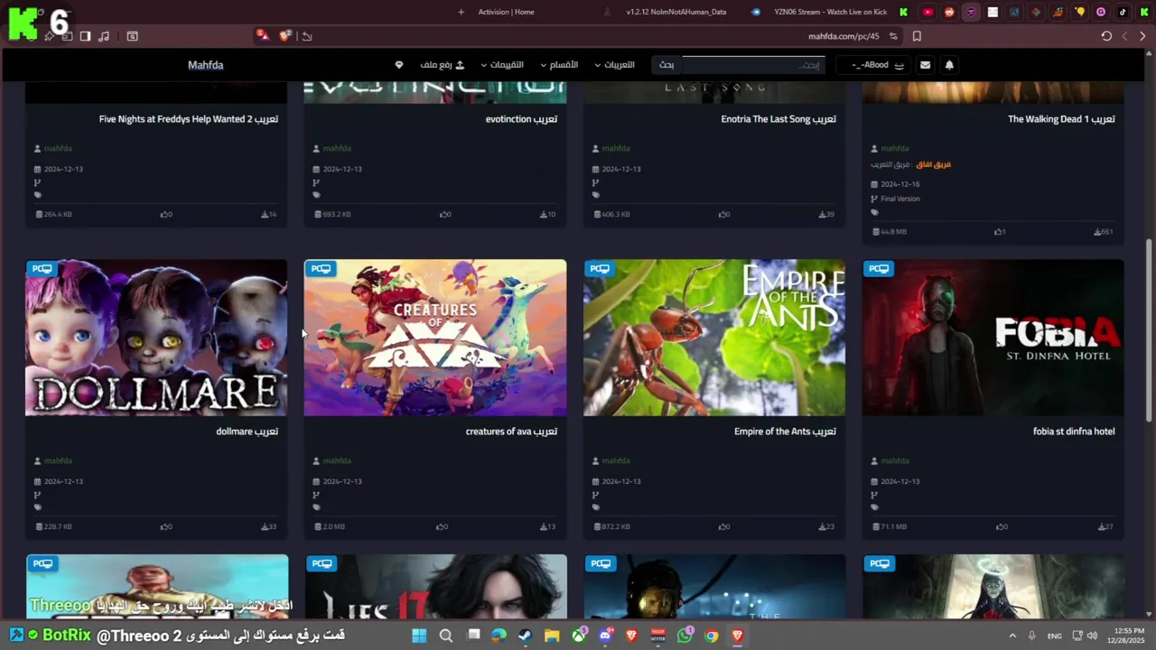1156x650 pixels.
Task: Click download count icon on The Walking Dead card
Action: pos(1098,232)
